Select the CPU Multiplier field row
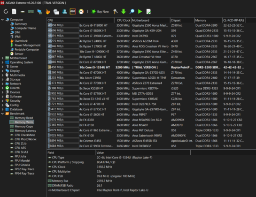The image size is (256, 197). click(x=119, y=171)
